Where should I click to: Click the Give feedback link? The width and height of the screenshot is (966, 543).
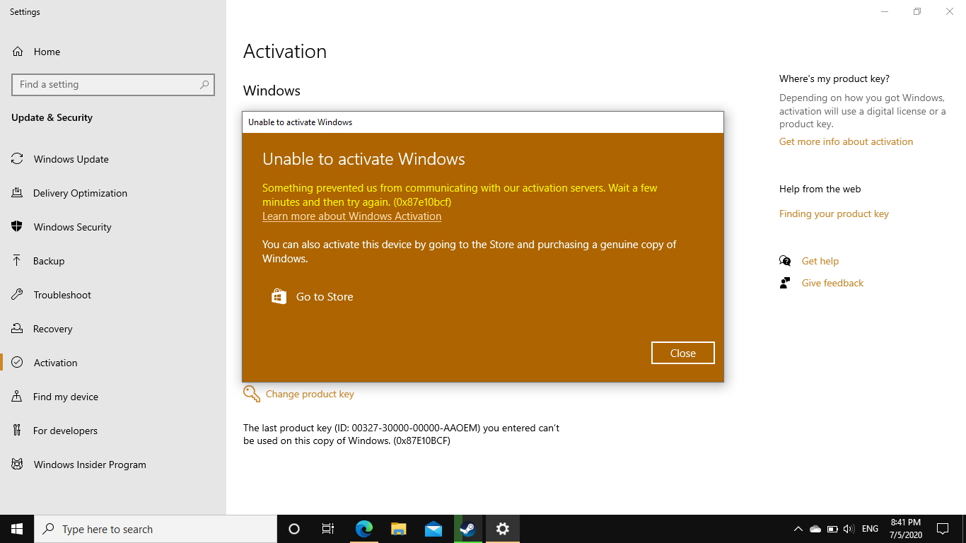[832, 283]
